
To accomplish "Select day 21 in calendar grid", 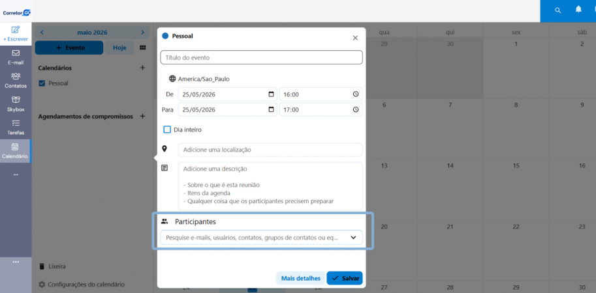I will point(450,227).
